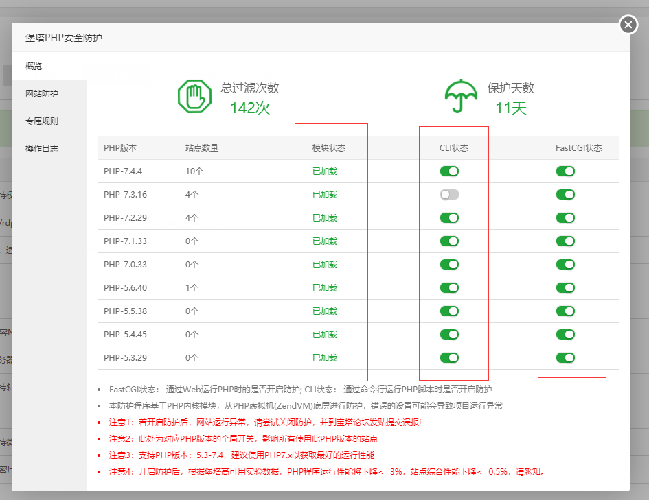Open the 操作日志 tab
This screenshot has width=649, height=500.
42,148
